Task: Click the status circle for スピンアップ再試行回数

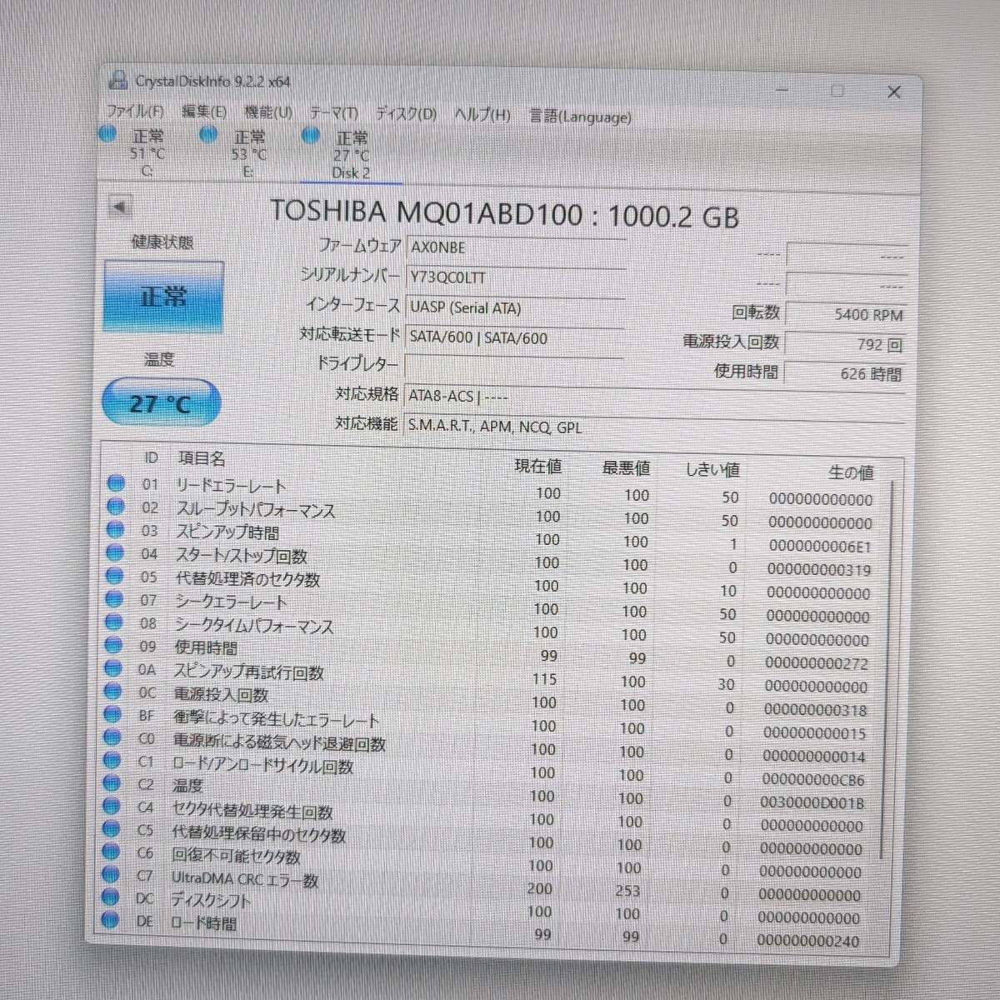Action: (112, 668)
